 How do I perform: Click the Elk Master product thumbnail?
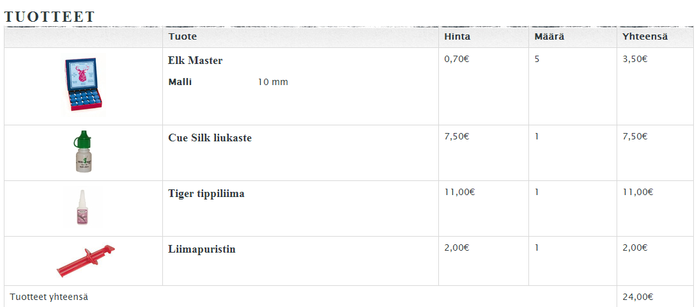tap(83, 84)
